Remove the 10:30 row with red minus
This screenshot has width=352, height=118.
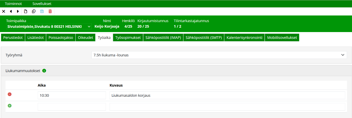(x=10, y=95)
